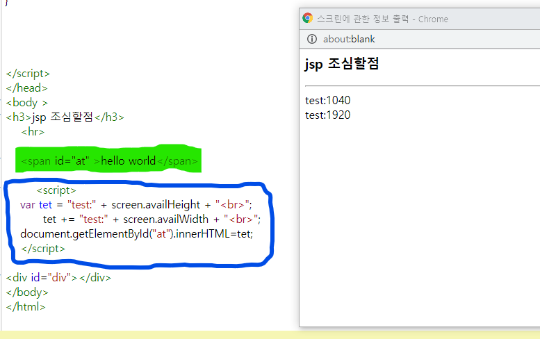
Task: Select the 'jsp 조심할점' heading in the popup
Action: point(342,64)
